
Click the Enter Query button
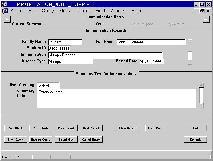[x=16, y=140]
